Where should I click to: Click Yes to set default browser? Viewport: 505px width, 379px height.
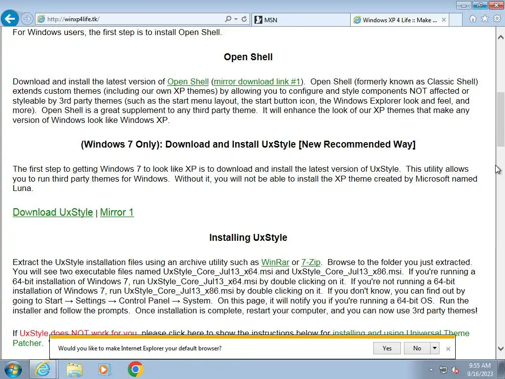click(x=387, y=348)
